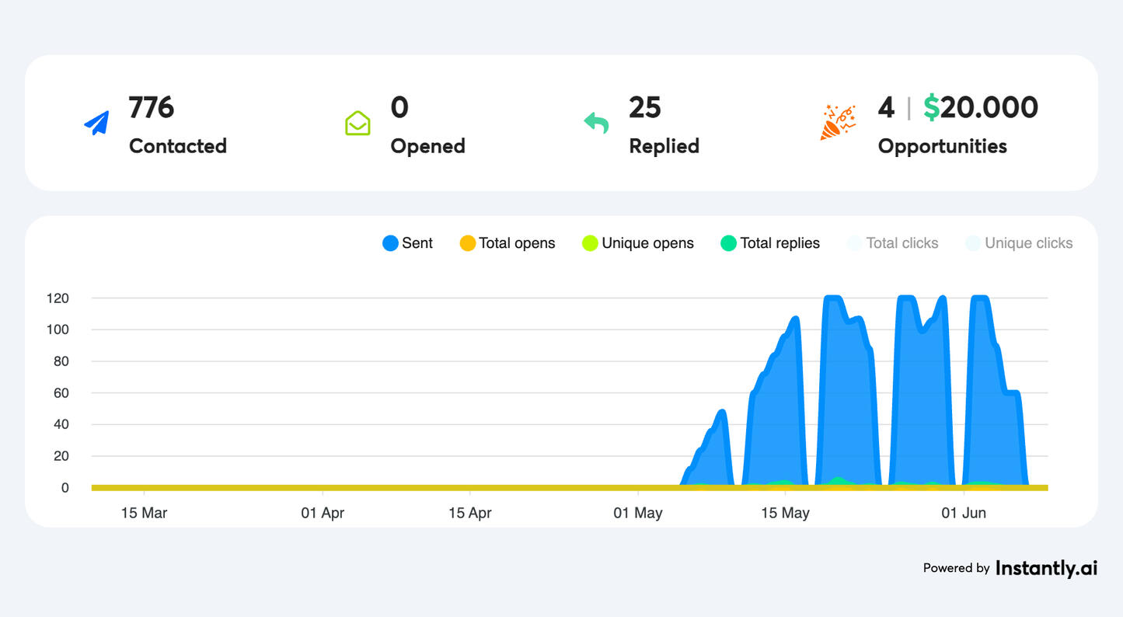This screenshot has height=617, width=1123.
Task: Click the lime Unique opens legend dot
Action: pyautogui.click(x=590, y=243)
